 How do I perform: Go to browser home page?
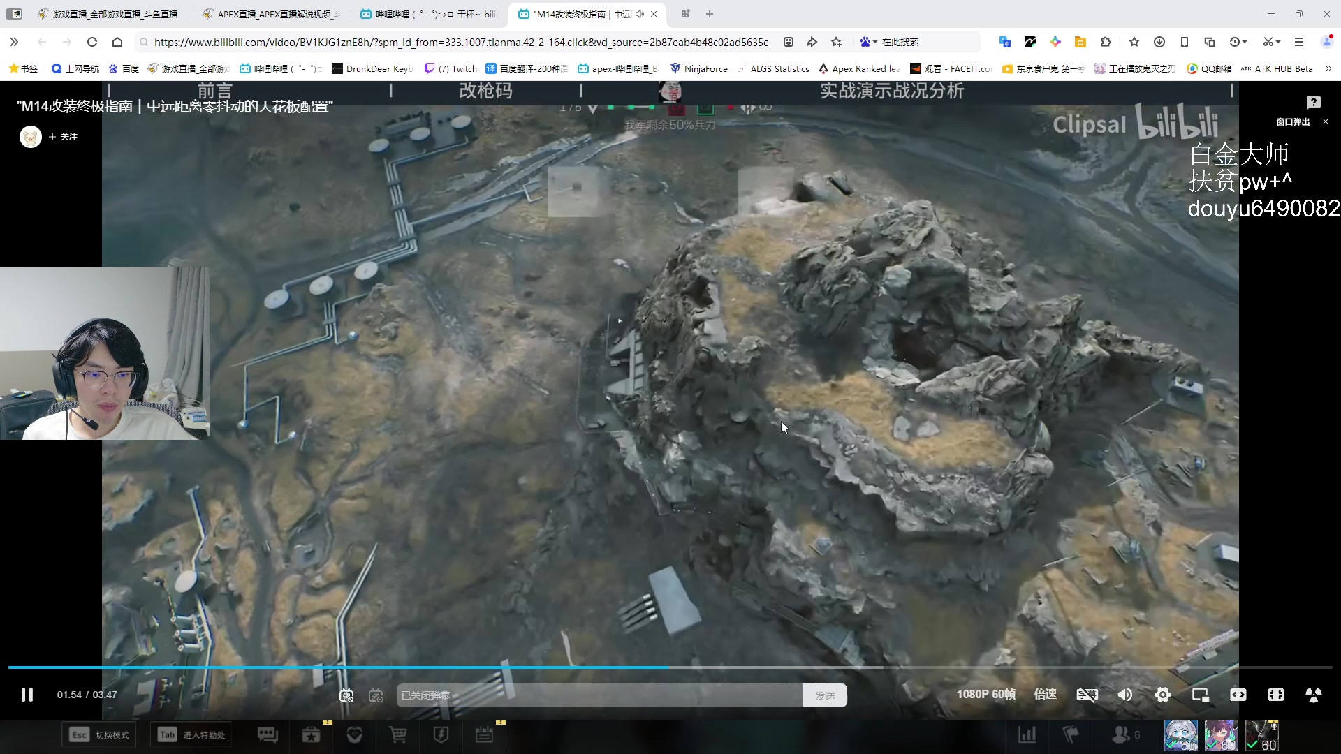pos(117,42)
